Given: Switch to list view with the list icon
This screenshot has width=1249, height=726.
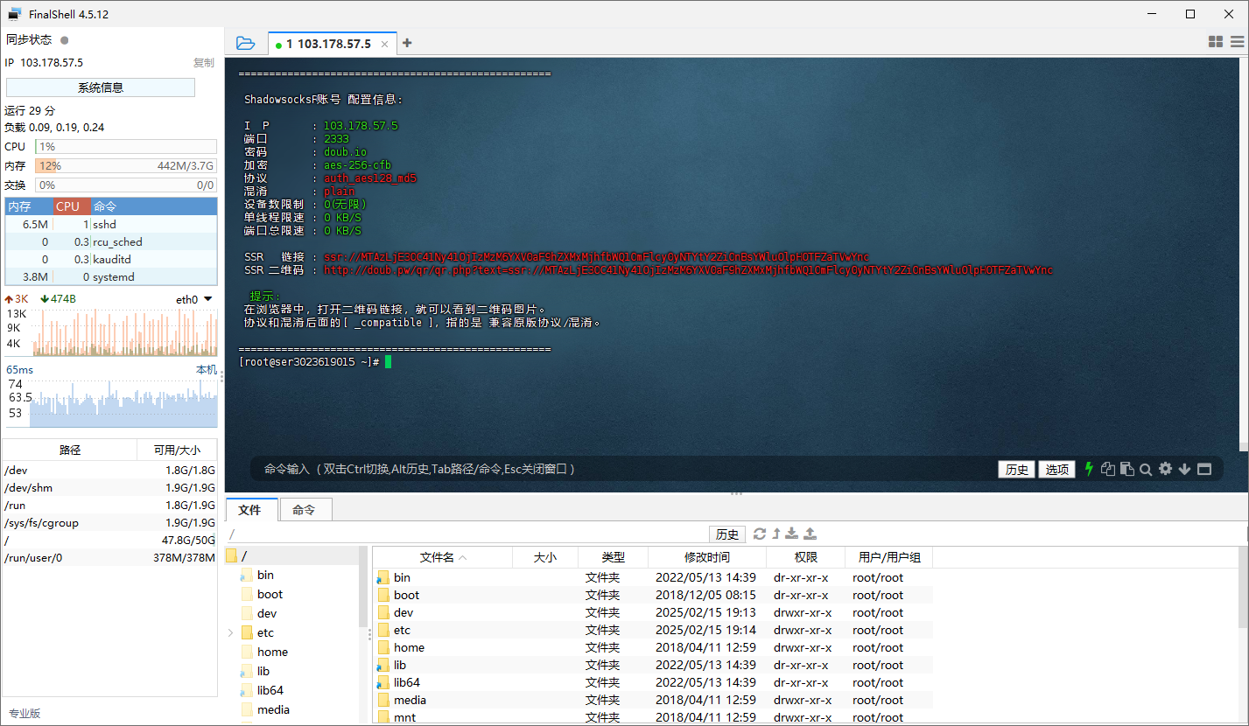Looking at the screenshot, I should tap(1237, 41).
